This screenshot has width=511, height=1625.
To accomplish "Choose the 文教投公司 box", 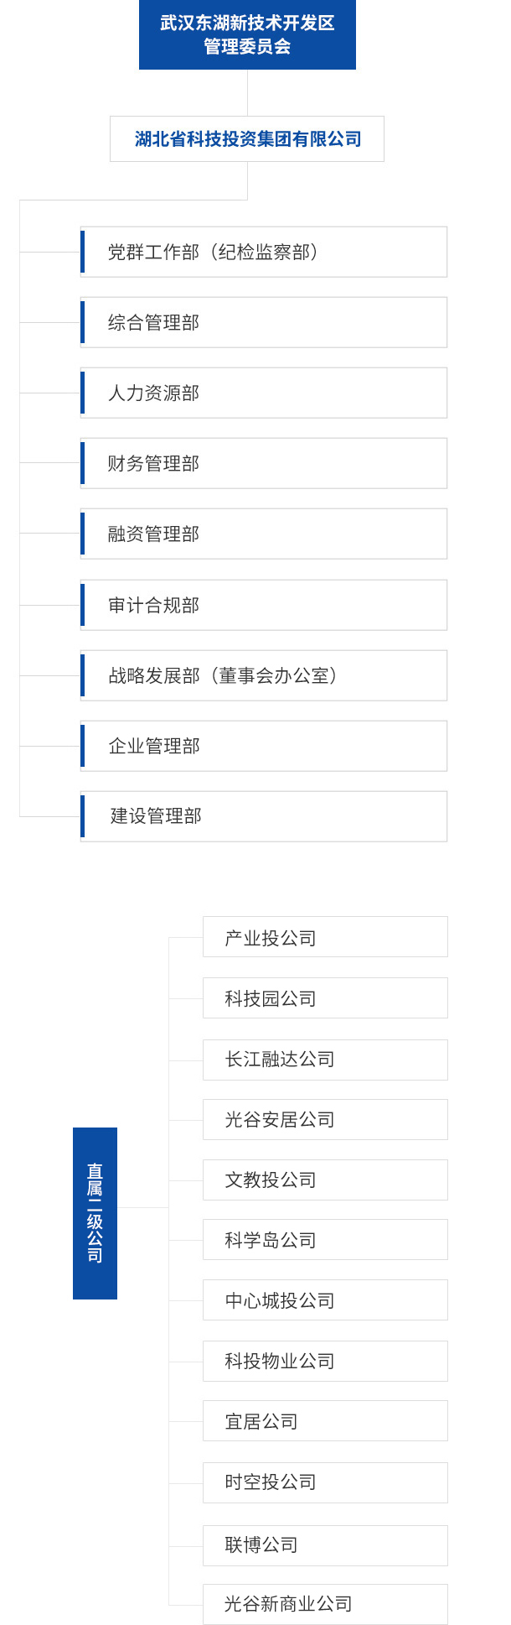I will [x=325, y=1180].
